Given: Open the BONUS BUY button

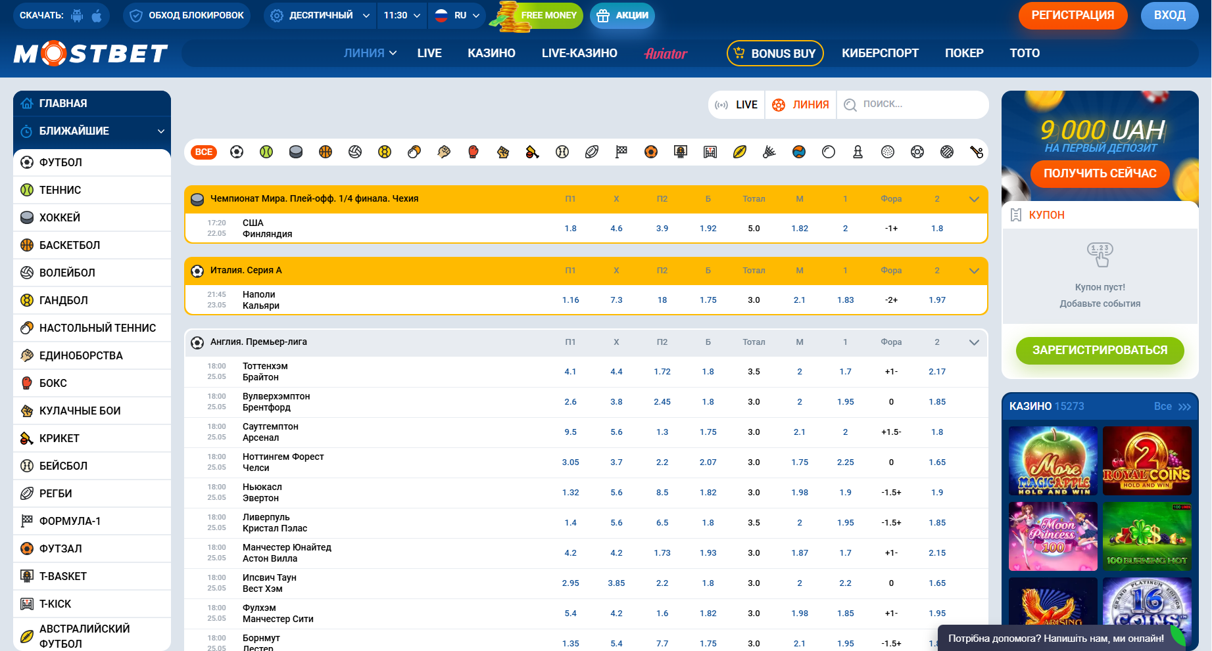Looking at the screenshot, I should 775,53.
